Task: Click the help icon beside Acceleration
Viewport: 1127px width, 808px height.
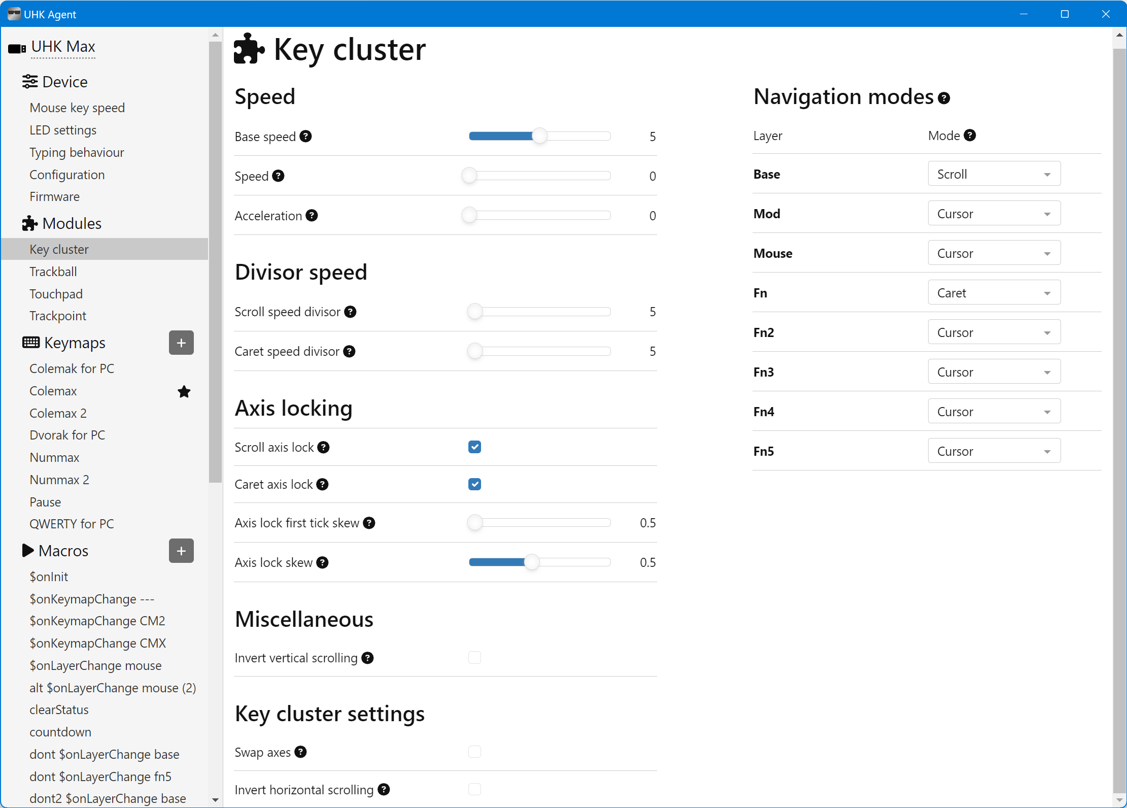Action: click(x=312, y=216)
